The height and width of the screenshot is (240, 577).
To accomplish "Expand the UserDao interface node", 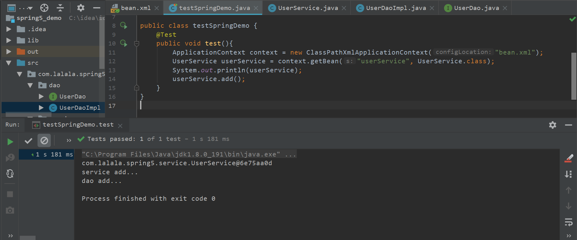I will 41,96.
